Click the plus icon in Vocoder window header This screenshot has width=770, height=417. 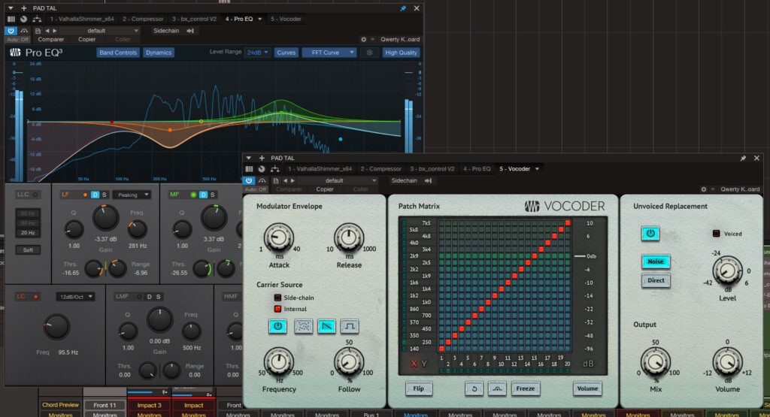tap(262, 158)
